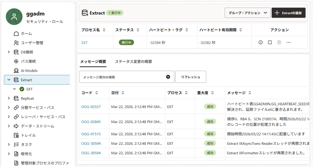Open the OGG-02557 code link
Screen dimensions: 313x167
tap(91, 107)
